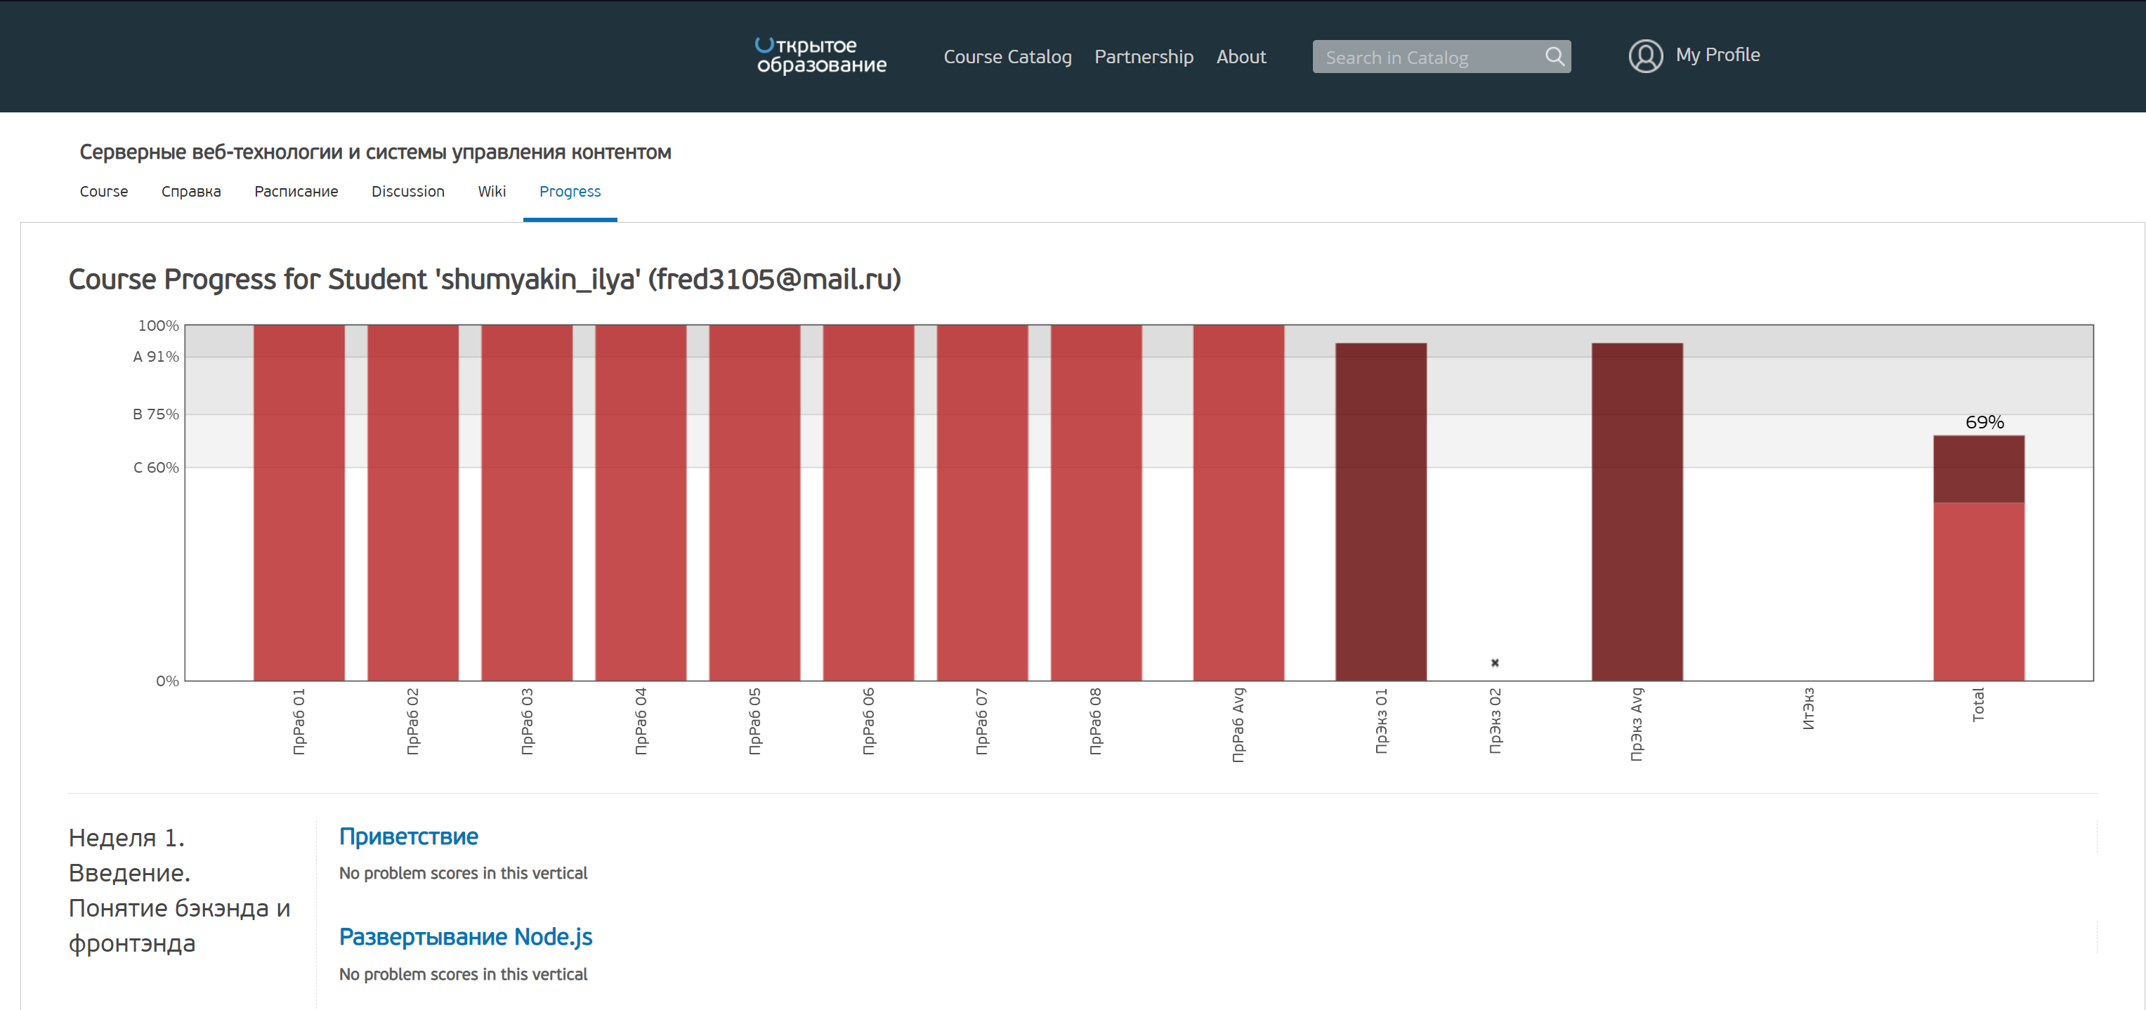Viewport: 2146px width, 1010px height.
Task: Open the Partnership menu item
Action: (1143, 57)
